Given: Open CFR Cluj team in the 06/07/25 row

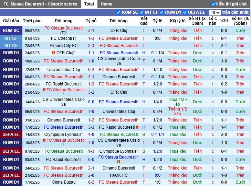Looking at the screenshot, I should (119, 30).
